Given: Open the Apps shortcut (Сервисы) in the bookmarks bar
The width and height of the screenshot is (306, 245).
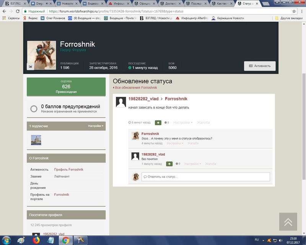Looking at the screenshot, I should [11, 18].
